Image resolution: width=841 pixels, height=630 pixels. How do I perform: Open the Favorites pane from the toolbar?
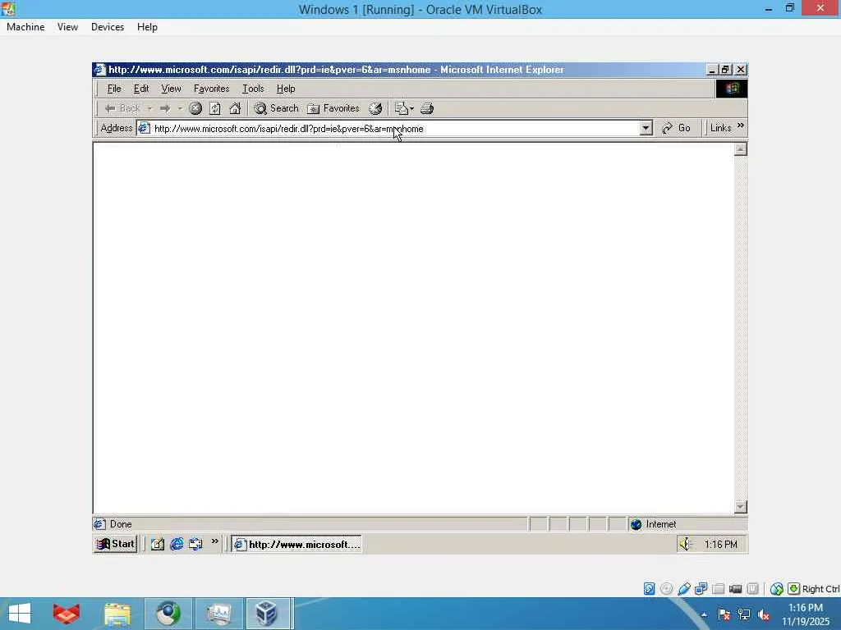(333, 109)
